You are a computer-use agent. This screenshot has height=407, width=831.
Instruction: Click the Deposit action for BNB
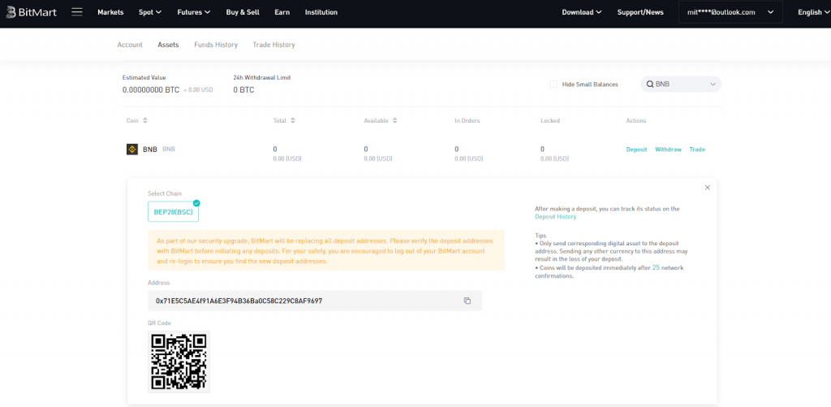tap(636, 149)
